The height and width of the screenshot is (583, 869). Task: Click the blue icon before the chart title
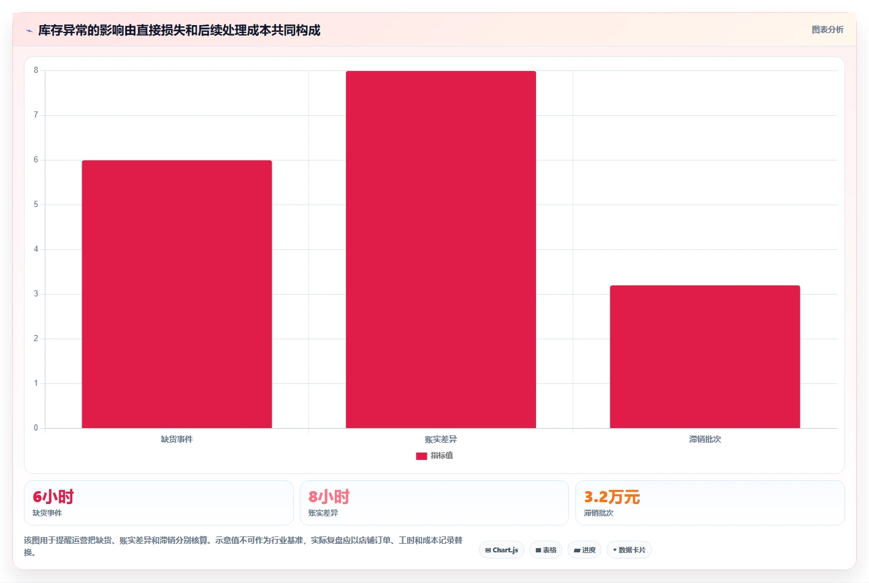pyautogui.click(x=29, y=31)
